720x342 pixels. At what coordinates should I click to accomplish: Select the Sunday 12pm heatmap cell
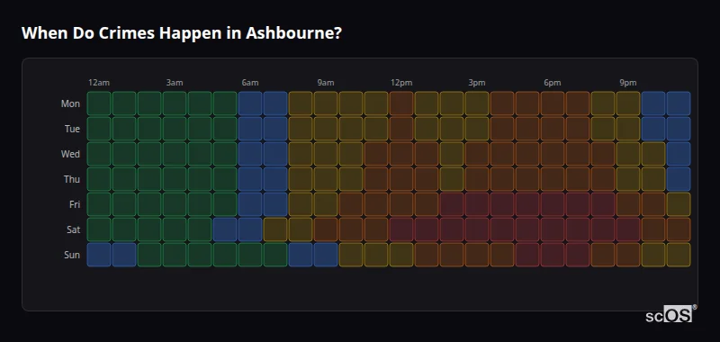[x=401, y=255]
